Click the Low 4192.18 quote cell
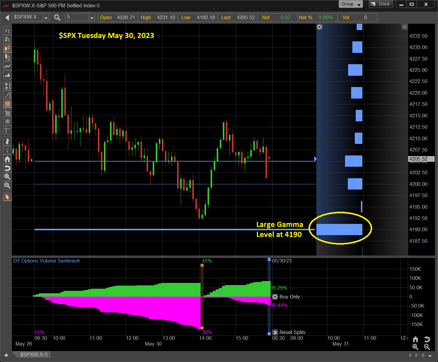 198,18
